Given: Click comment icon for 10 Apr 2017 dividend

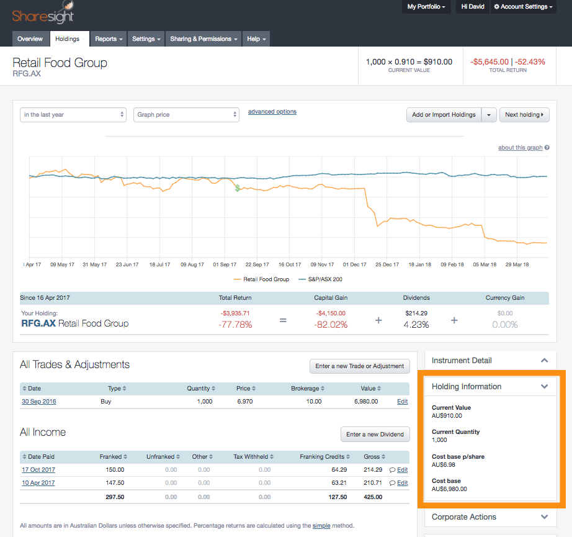Looking at the screenshot, I should pos(392,483).
